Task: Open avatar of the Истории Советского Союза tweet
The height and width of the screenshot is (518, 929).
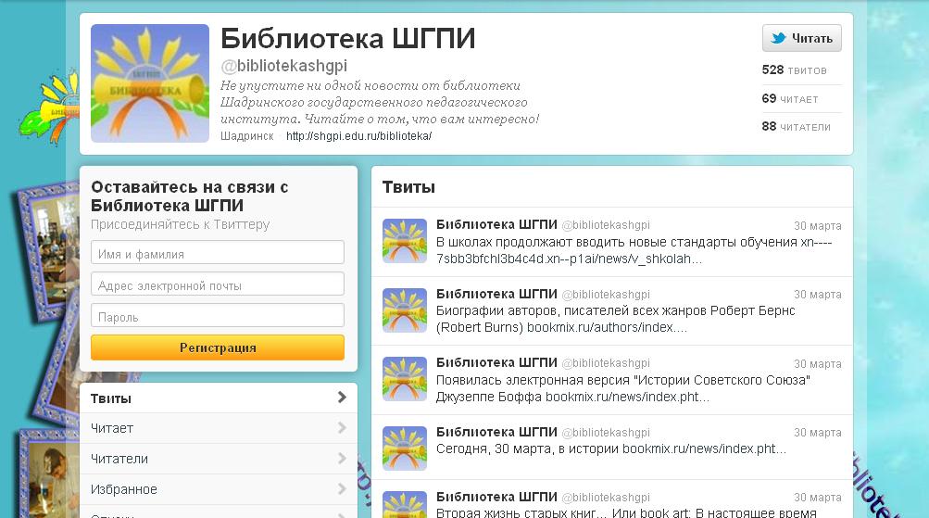Action: [405, 379]
